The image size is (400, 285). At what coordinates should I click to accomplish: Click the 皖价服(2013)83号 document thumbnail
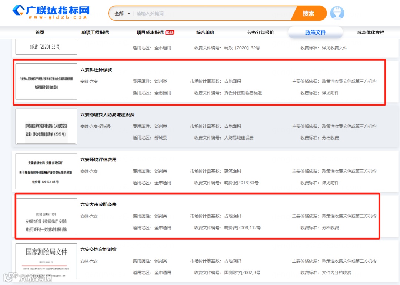pyautogui.click(x=46, y=171)
